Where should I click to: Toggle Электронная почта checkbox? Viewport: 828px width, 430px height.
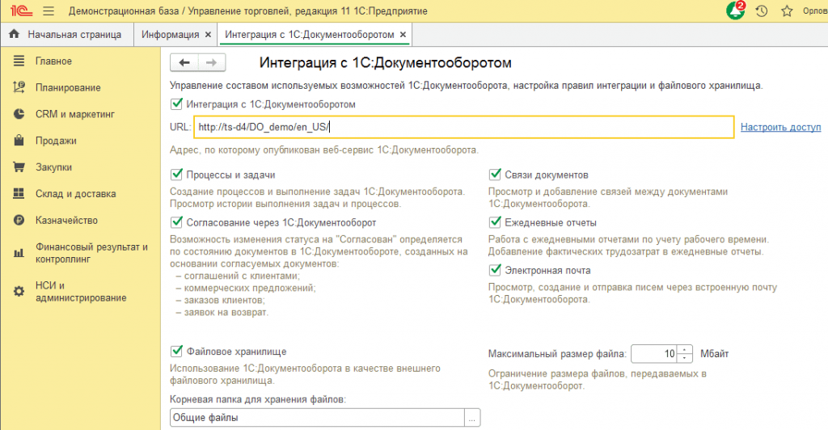coord(495,270)
